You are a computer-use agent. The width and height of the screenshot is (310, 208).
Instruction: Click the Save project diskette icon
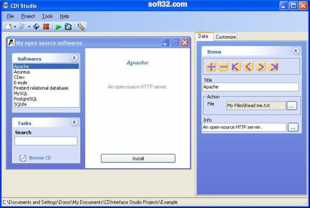[x=36, y=27]
